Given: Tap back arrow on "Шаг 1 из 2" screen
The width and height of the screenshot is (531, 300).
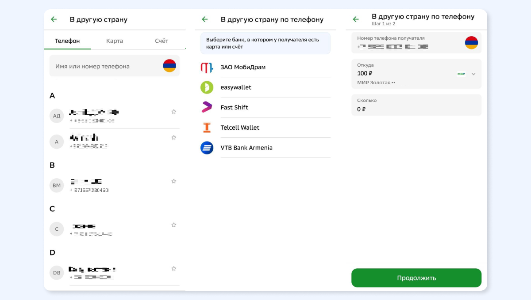Looking at the screenshot, I should 356,19.
